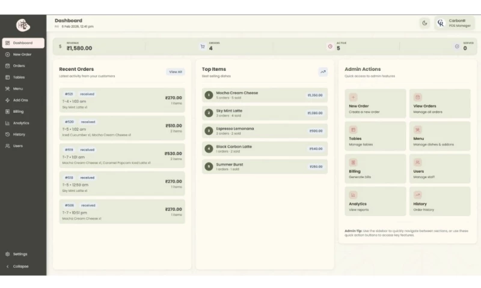The image size is (481, 288).
Task: Click the Users people icon in sidebar
Action: (x=7, y=146)
